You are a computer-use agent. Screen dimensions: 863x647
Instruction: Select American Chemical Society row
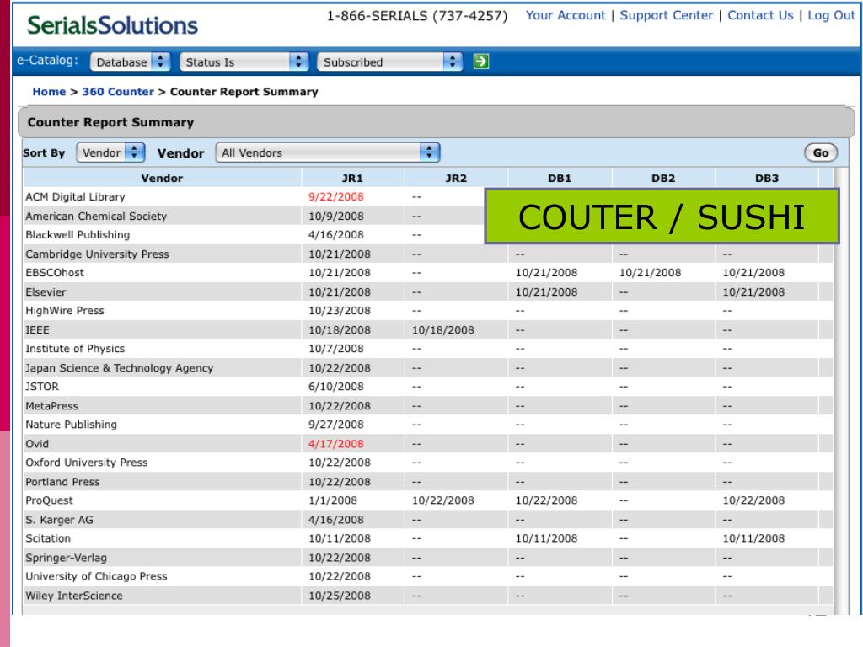96,216
